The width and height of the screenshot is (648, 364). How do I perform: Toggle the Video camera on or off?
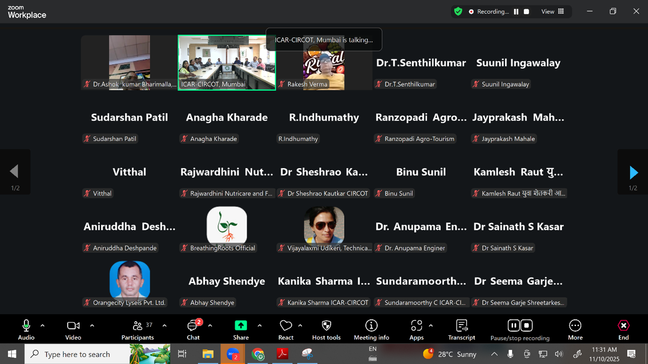73,330
